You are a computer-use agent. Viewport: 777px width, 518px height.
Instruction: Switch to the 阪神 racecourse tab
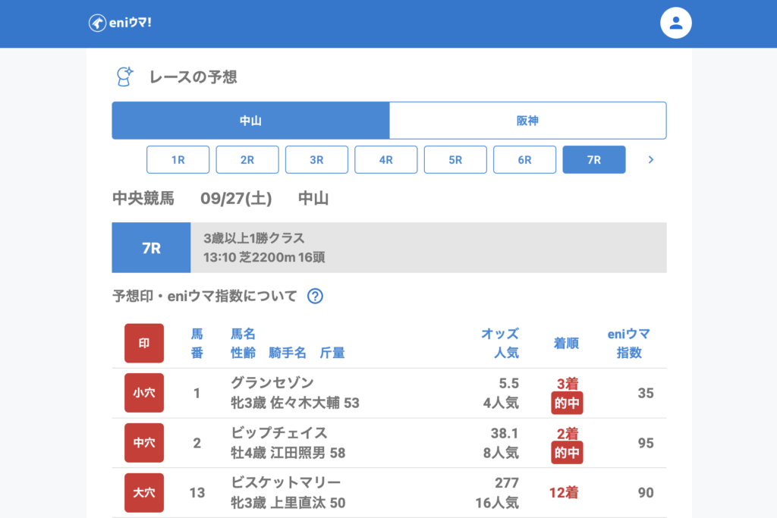527,121
